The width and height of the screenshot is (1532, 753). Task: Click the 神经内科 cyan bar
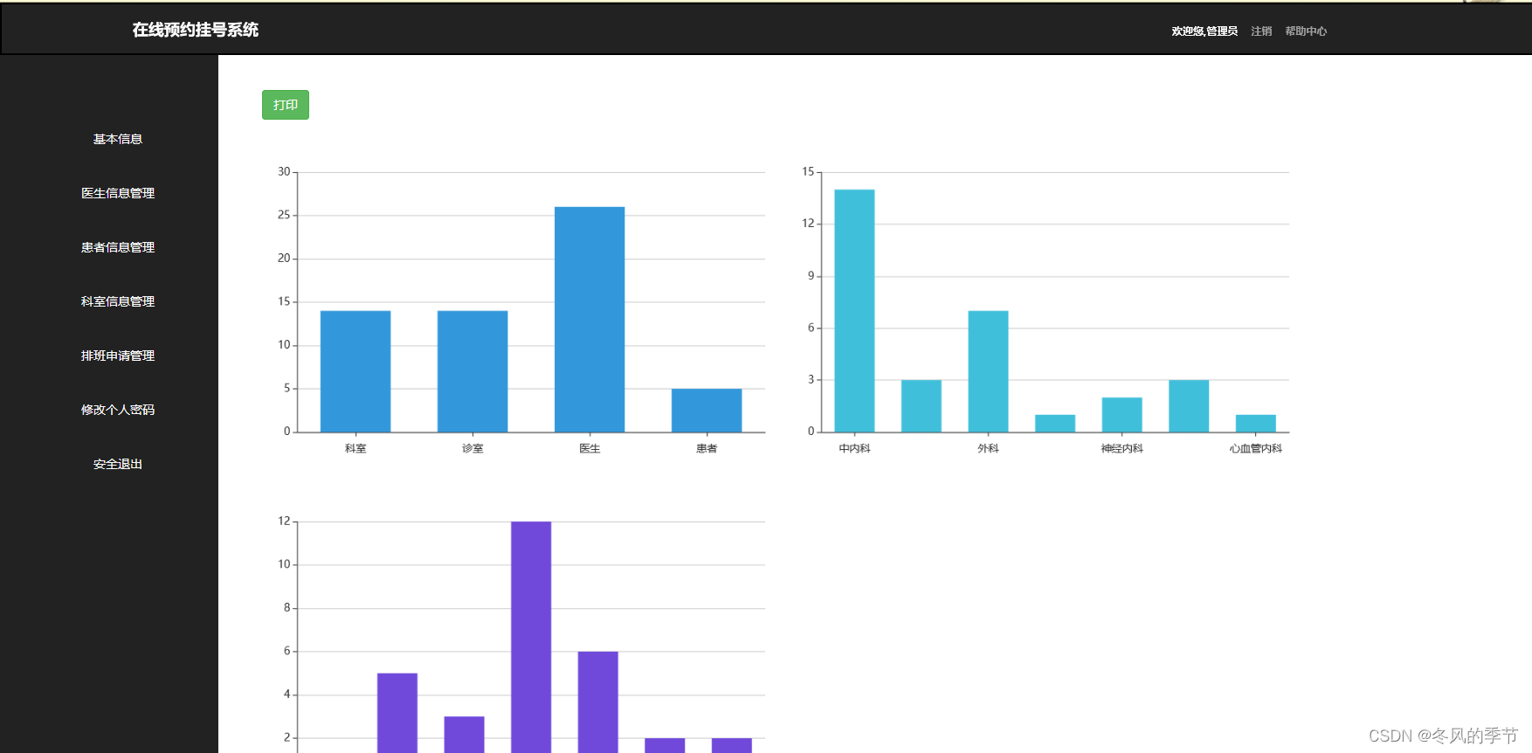tap(1121, 415)
